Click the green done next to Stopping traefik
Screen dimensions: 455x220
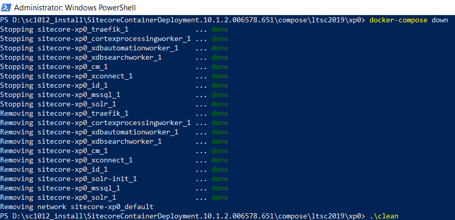coord(219,29)
